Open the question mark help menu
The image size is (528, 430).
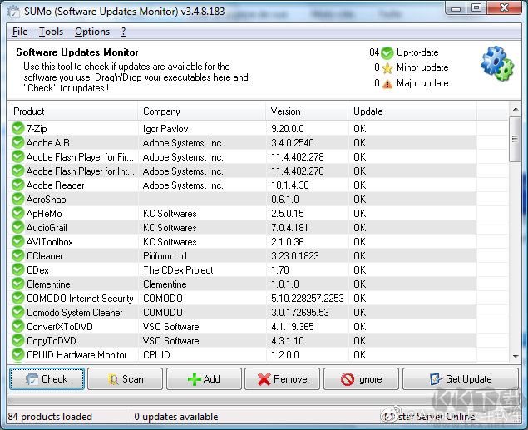click(x=123, y=32)
